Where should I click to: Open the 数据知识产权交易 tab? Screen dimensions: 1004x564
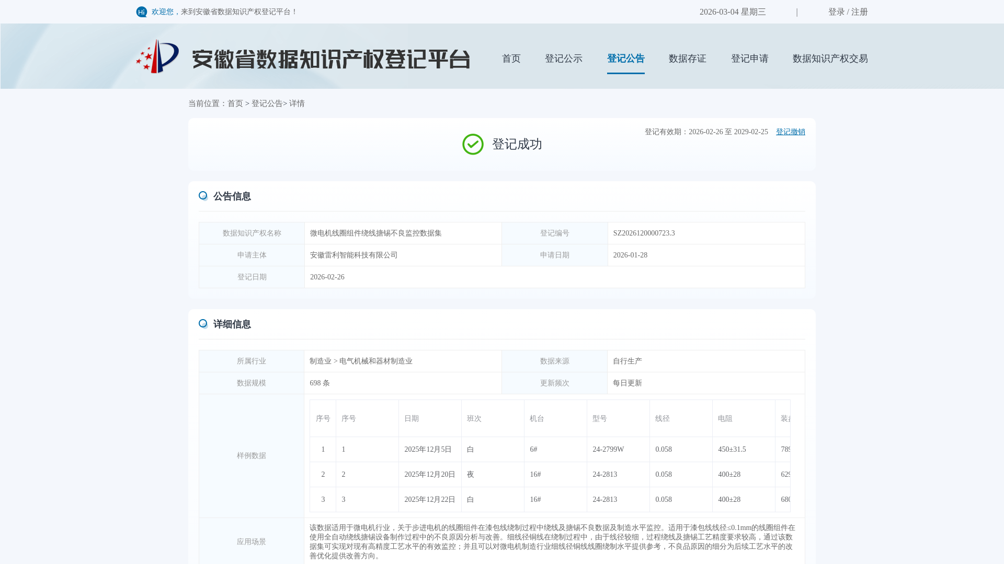pyautogui.click(x=830, y=58)
